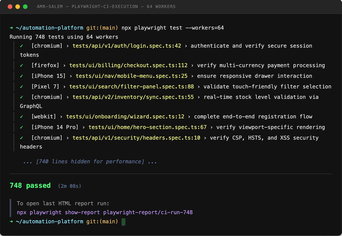Click the 748 passed summary text
Viewport: 342px width, 236px height.
(30, 186)
